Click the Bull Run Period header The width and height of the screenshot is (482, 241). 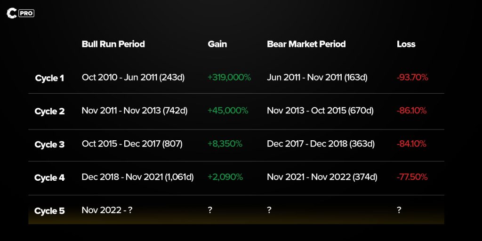[113, 44]
